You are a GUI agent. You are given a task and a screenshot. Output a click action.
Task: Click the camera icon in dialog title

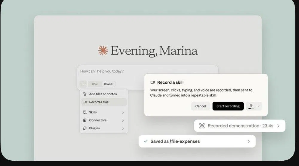(x=152, y=82)
